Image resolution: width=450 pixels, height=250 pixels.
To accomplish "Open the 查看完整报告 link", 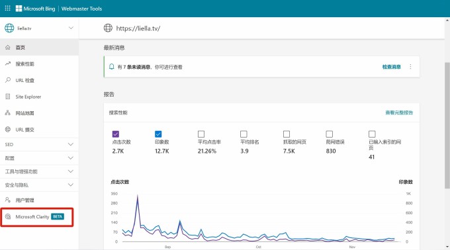I will [x=399, y=112].
